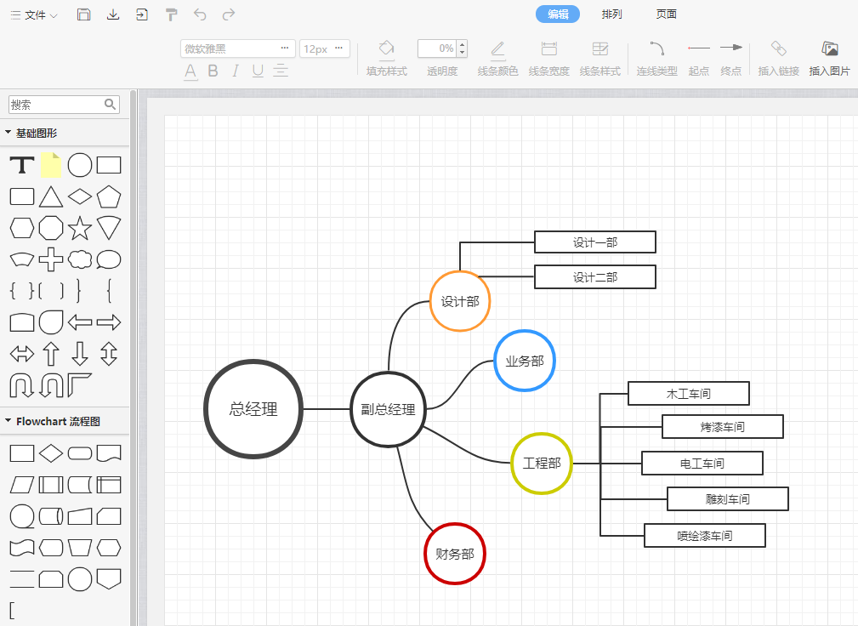Open the 页面 tab
Viewport: 858px width, 626px height.
[x=667, y=14]
